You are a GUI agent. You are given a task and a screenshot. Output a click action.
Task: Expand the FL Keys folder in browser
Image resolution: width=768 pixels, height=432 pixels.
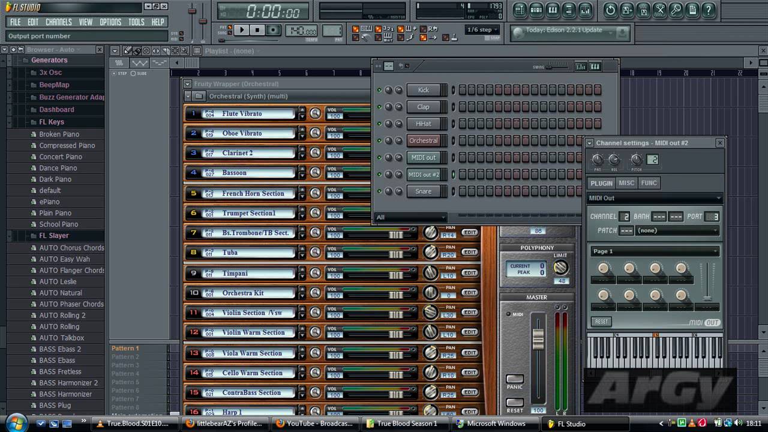coord(52,122)
